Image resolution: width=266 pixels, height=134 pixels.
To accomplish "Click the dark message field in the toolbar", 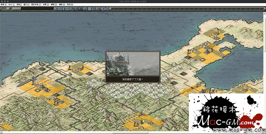I will pyautogui.click(x=37, y=9).
